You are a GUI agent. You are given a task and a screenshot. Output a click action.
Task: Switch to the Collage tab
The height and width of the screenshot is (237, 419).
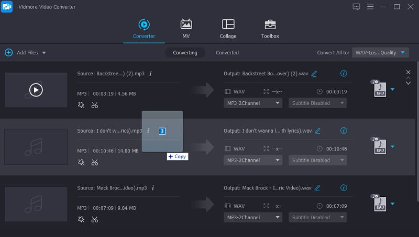(228, 29)
